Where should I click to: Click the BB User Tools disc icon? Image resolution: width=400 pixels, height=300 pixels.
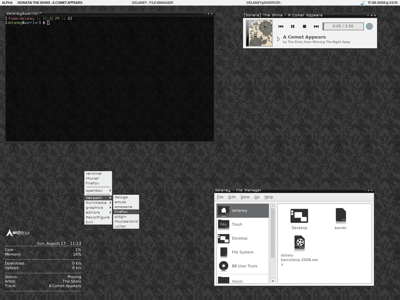[x=224, y=266]
